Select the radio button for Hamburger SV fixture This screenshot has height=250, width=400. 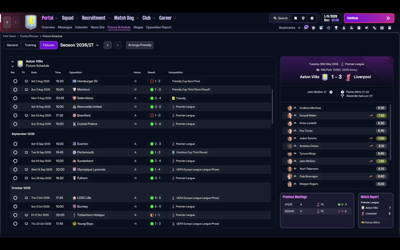15,81
